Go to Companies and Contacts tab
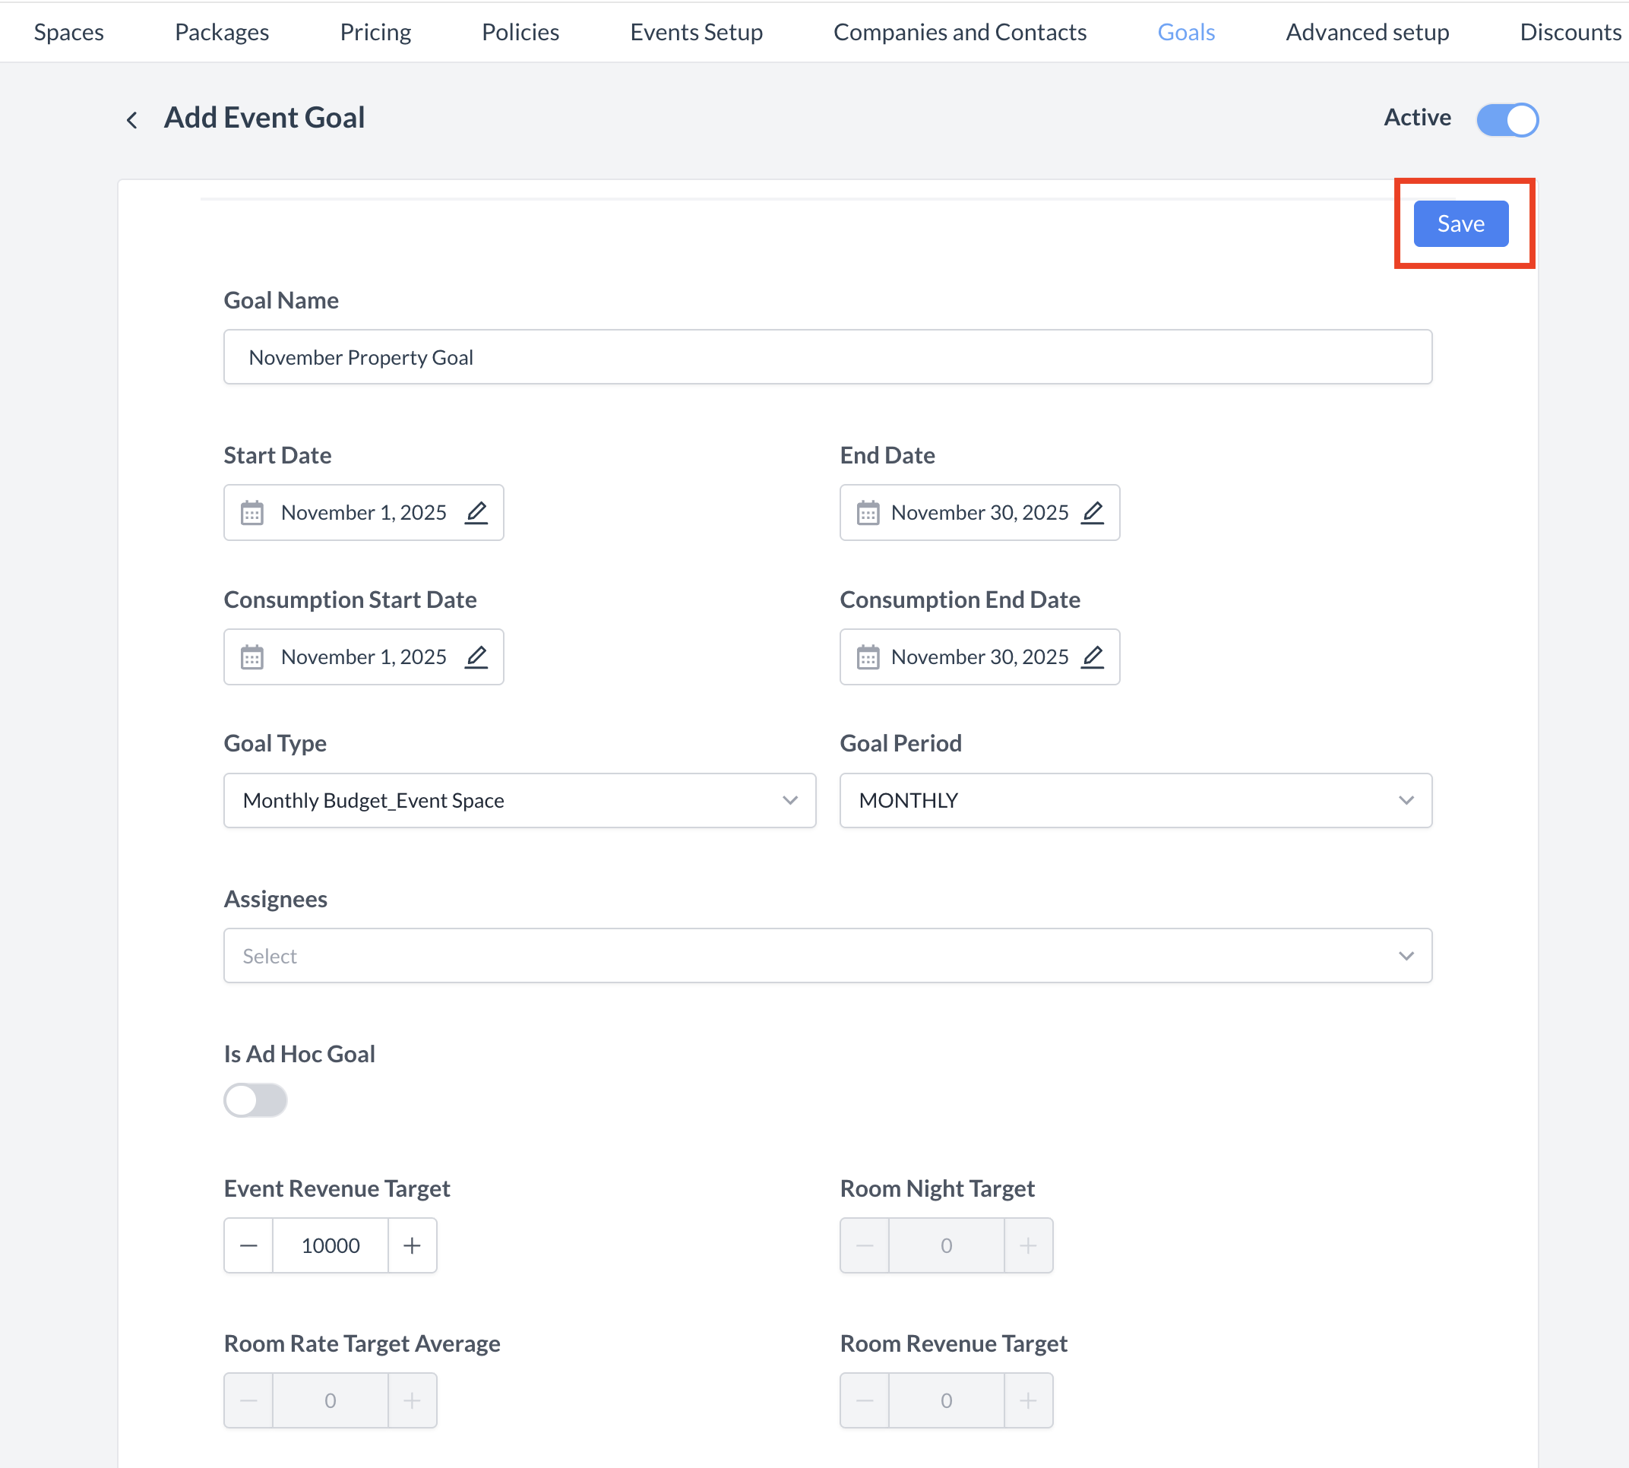 click(960, 32)
